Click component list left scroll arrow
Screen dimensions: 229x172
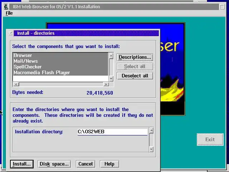(x=16, y=84)
